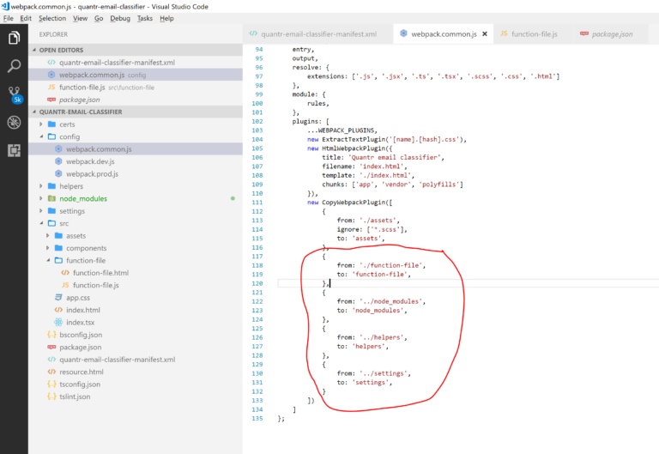Click the React icon beside index.tsx
This screenshot has height=454, width=659.
58,322
